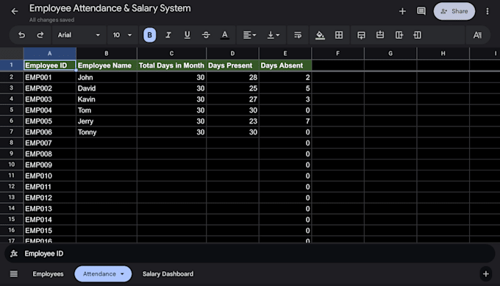
Task: Select the Days Present header cell
Action: click(x=232, y=65)
